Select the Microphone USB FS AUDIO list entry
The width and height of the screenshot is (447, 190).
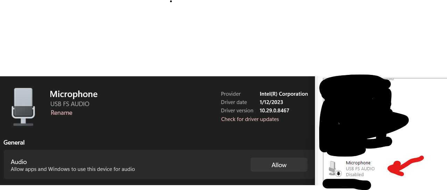(352, 169)
